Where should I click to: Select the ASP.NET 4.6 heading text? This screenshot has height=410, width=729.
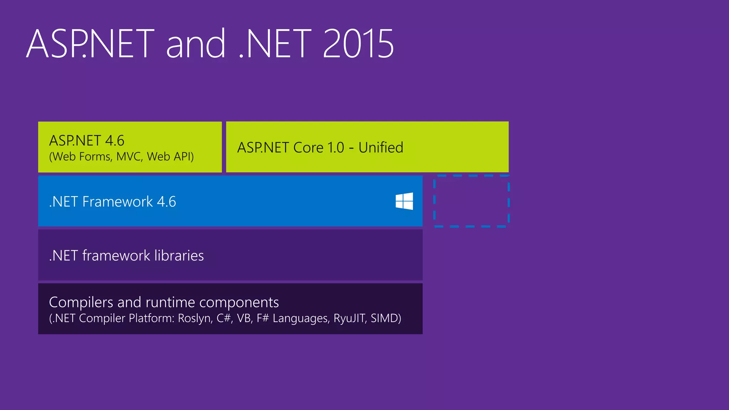coord(86,141)
